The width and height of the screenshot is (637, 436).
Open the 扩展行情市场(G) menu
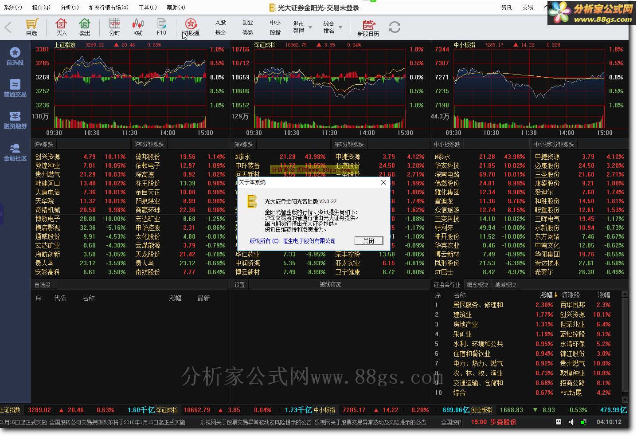click(x=109, y=8)
